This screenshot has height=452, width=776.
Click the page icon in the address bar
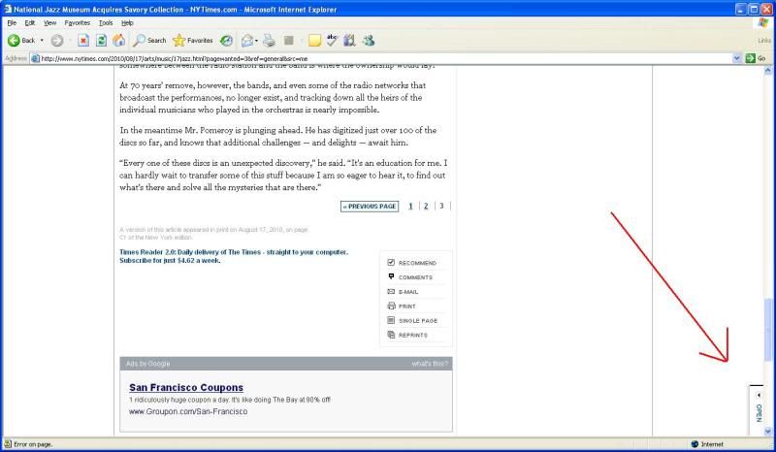[35, 58]
